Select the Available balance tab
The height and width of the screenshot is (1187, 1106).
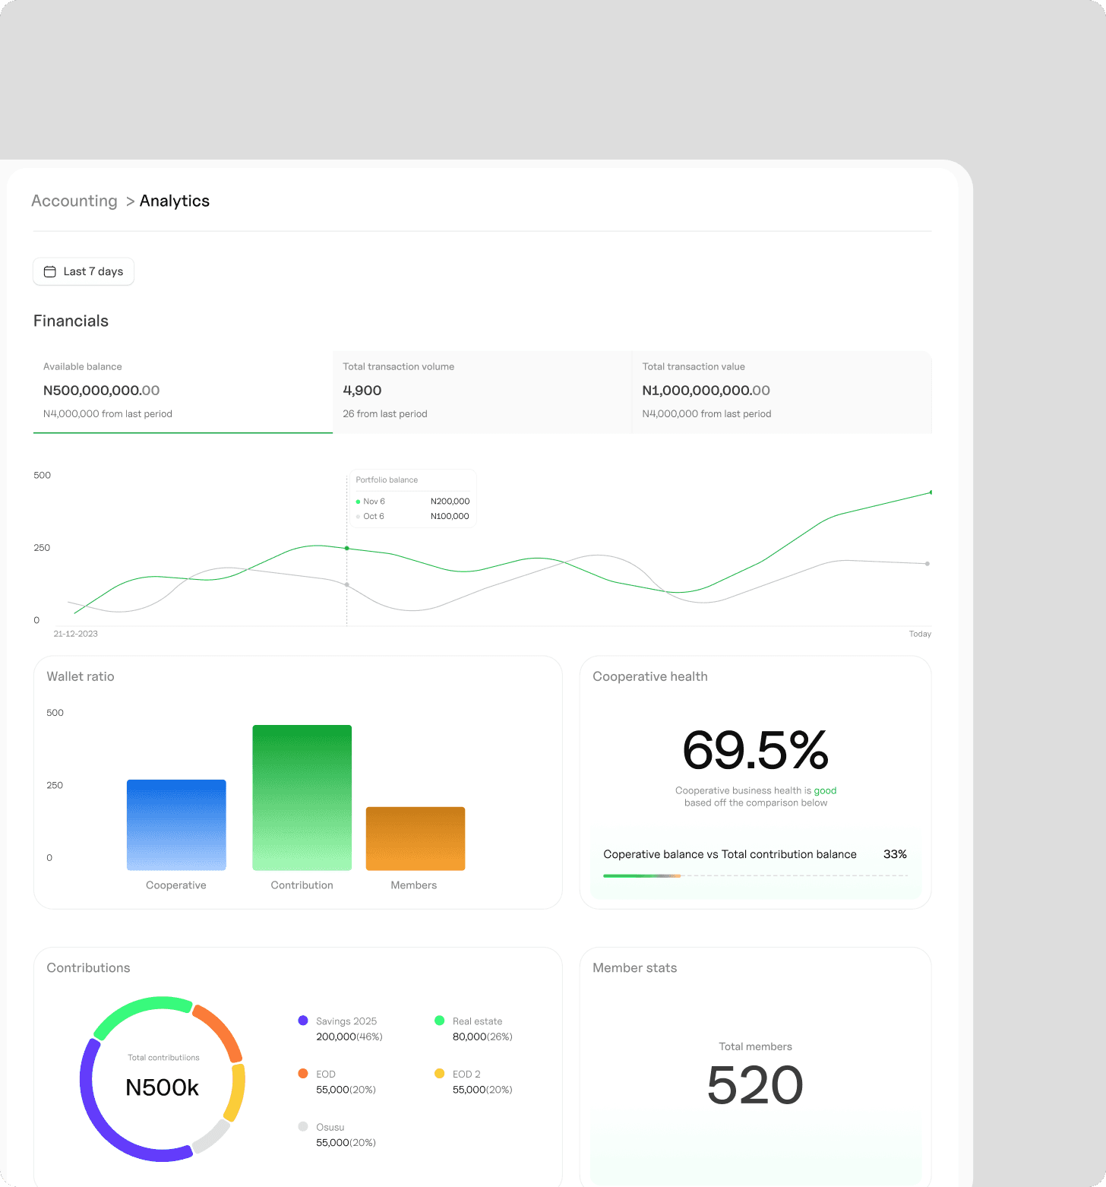pos(183,392)
